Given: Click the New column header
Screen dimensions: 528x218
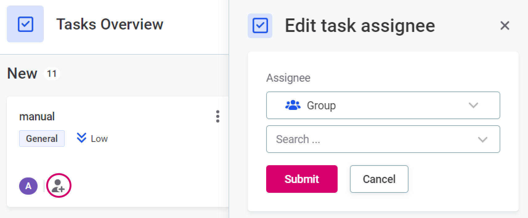Looking at the screenshot, I should (x=22, y=74).
